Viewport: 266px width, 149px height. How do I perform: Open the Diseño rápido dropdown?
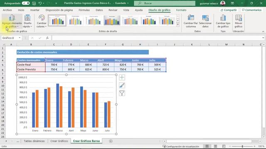tap(27, 21)
